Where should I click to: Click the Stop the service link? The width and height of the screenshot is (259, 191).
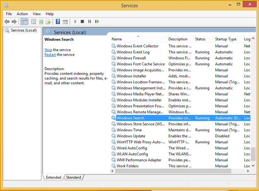(x=48, y=50)
